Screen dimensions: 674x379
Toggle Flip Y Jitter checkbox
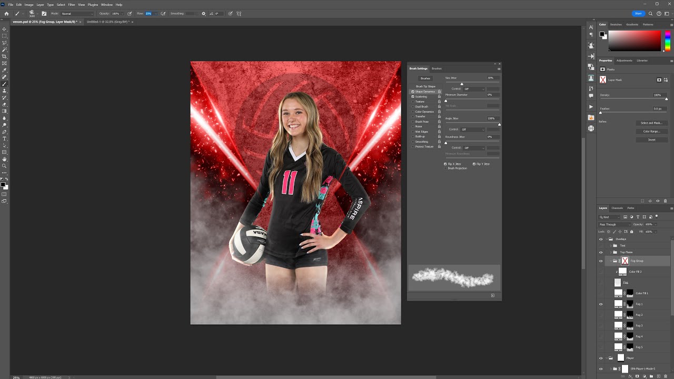pyautogui.click(x=474, y=164)
